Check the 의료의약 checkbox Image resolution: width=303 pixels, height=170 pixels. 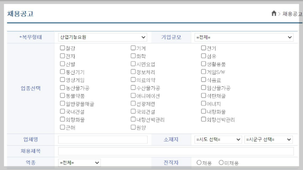click(133, 79)
